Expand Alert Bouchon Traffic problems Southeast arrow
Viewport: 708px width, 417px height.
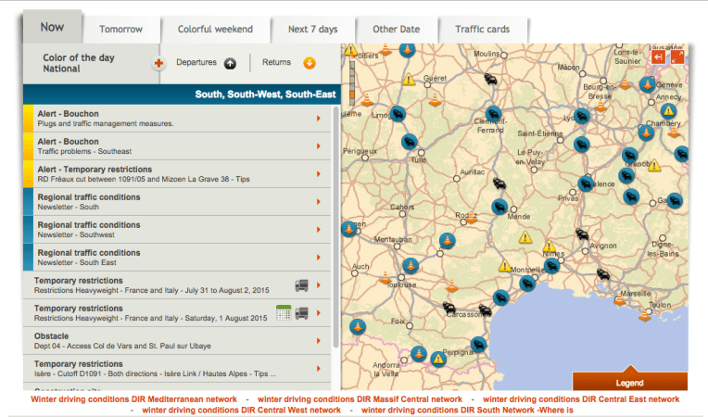[x=319, y=146]
